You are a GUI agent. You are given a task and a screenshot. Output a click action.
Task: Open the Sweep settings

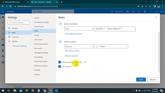point(44,35)
